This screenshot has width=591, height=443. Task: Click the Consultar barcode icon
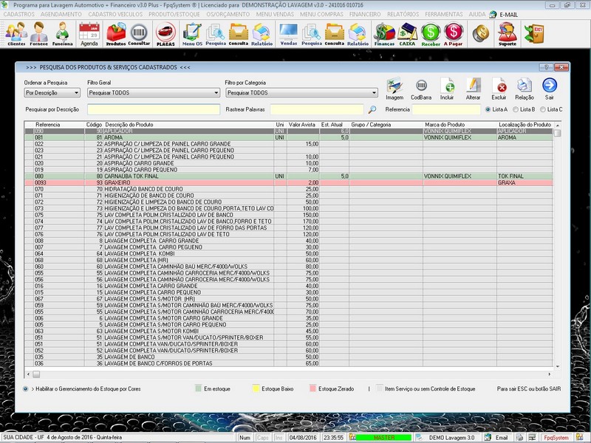(x=139, y=34)
